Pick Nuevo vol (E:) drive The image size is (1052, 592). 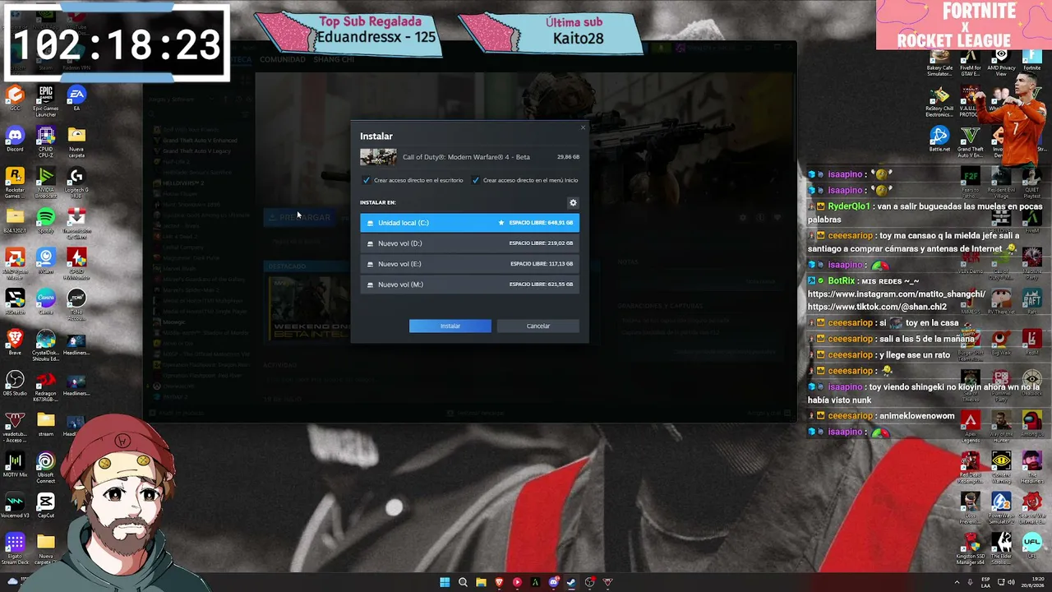(x=469, y=264)
